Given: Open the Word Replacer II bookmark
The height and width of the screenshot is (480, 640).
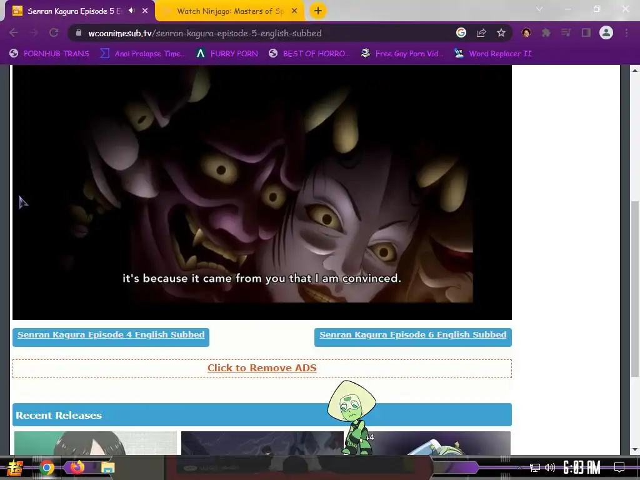Looking at the screenshot, I should click(492, 54).
